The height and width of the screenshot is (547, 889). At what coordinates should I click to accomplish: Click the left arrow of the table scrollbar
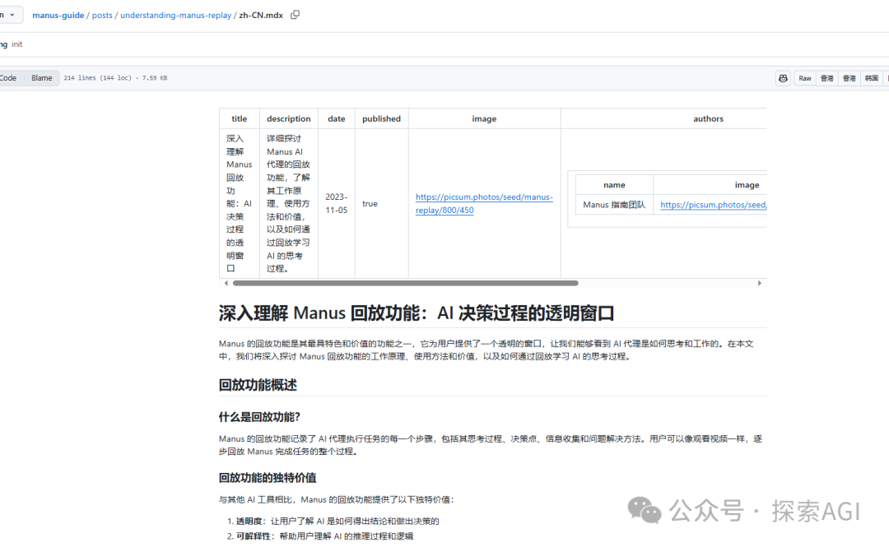[226, 283]
